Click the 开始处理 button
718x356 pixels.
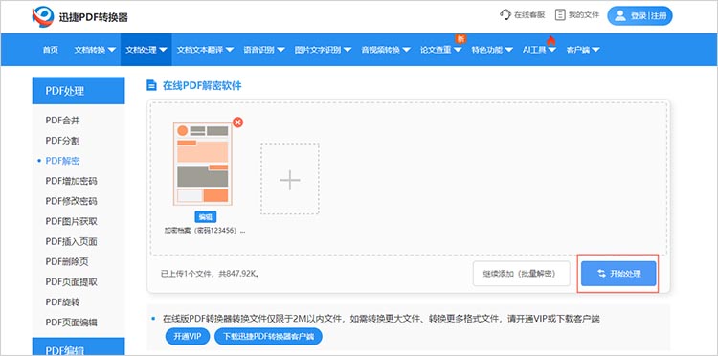[618, 274]
